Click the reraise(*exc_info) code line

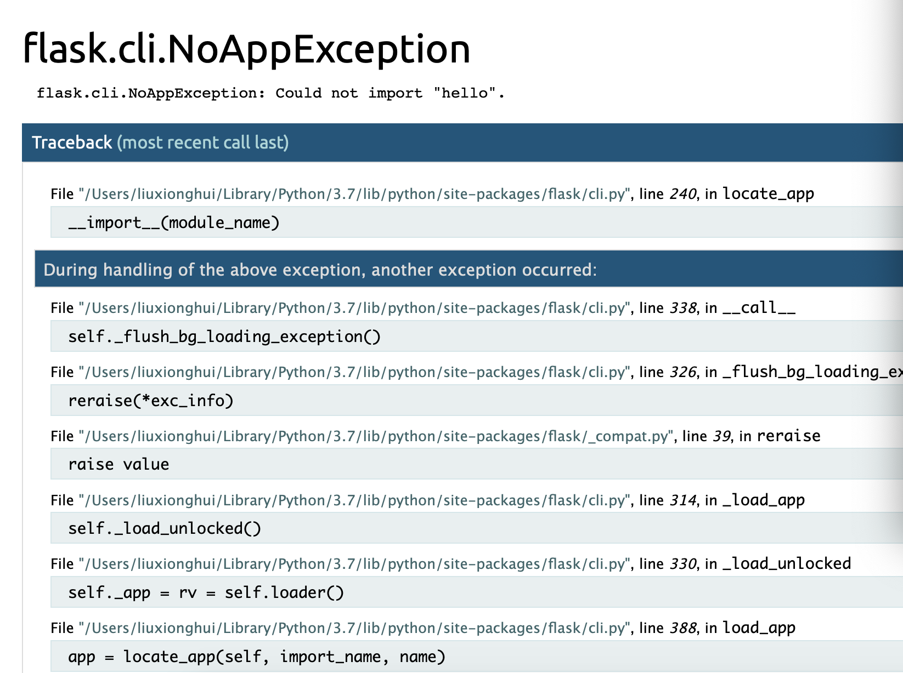pos(477,400)
